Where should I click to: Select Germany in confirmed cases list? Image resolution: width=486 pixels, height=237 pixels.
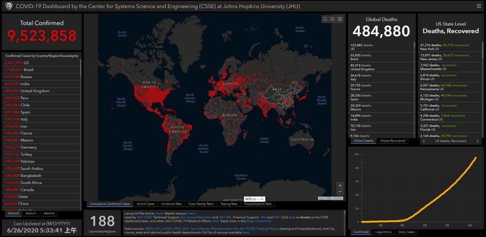41,147
